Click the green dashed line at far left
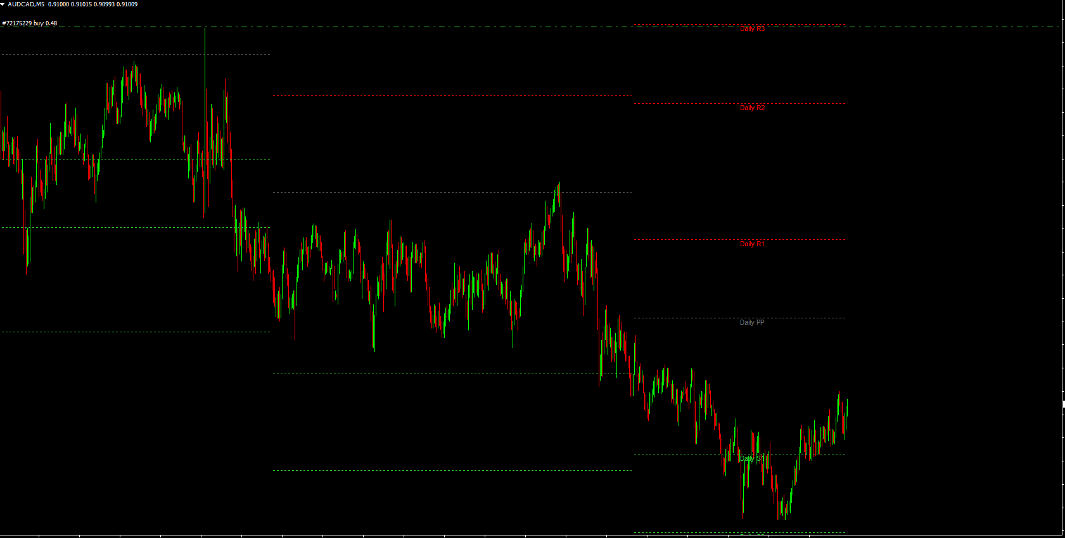 pos(127,332)
